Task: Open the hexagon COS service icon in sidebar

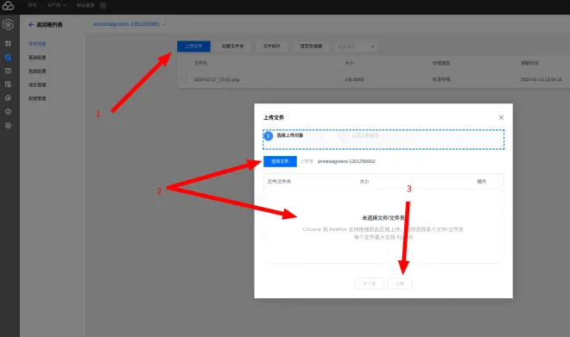Action: (8, 25)
